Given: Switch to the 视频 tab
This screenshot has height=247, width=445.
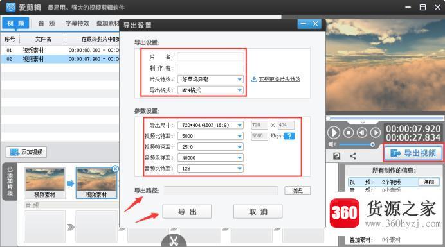Looking at the screenshot, I should [15, 23].
